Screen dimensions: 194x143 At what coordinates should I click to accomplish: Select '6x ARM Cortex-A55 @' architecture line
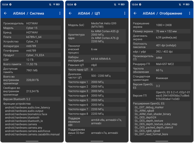[105, 31]
